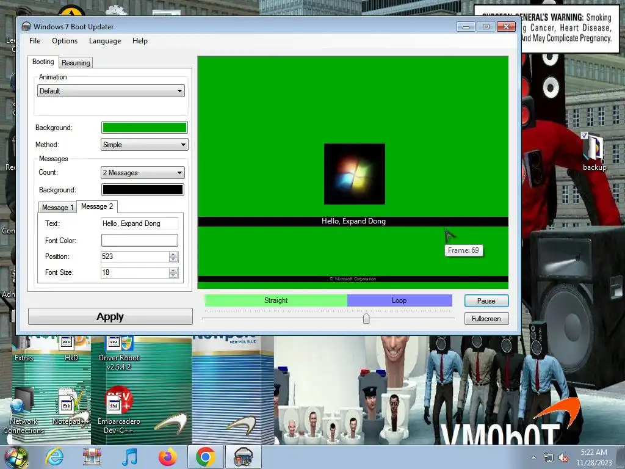625x469 pixels.
Task: Pick the green boot Background color swatch
Action: point(144,127)
